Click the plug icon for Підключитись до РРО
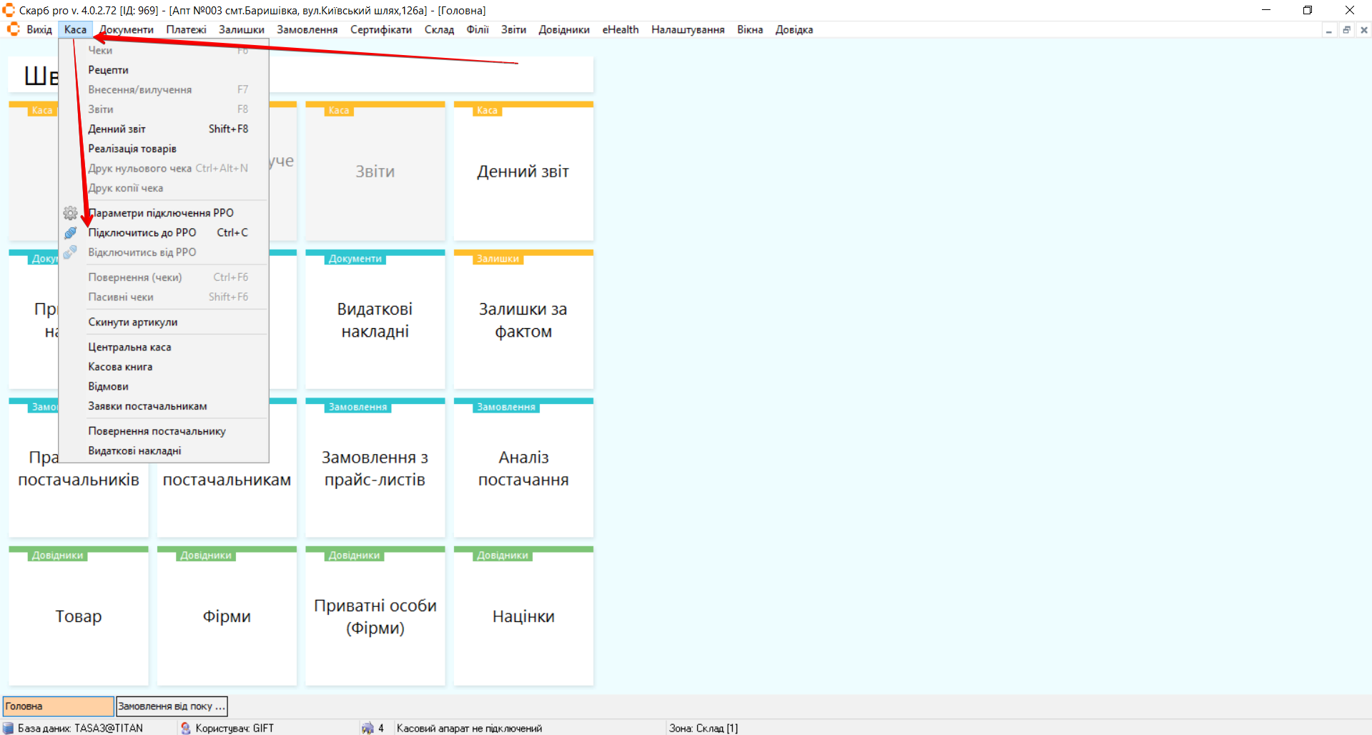Image resolution: width=1372 pixels, height=735 pixels. (x=70, y=233)
